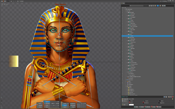175x109 pixels.
Task: Toggle the Mesh option checkbox
Action: tap(130, 103)
